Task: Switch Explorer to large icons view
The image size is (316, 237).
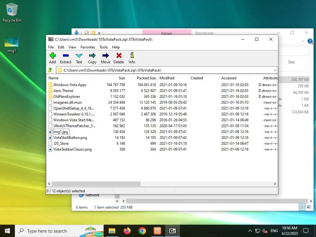Action: [x=309, y=207]
